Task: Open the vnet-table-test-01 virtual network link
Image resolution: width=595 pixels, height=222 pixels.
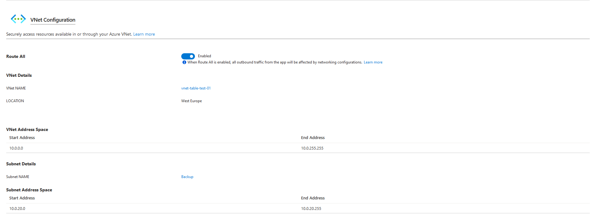Action: [196, 88]
